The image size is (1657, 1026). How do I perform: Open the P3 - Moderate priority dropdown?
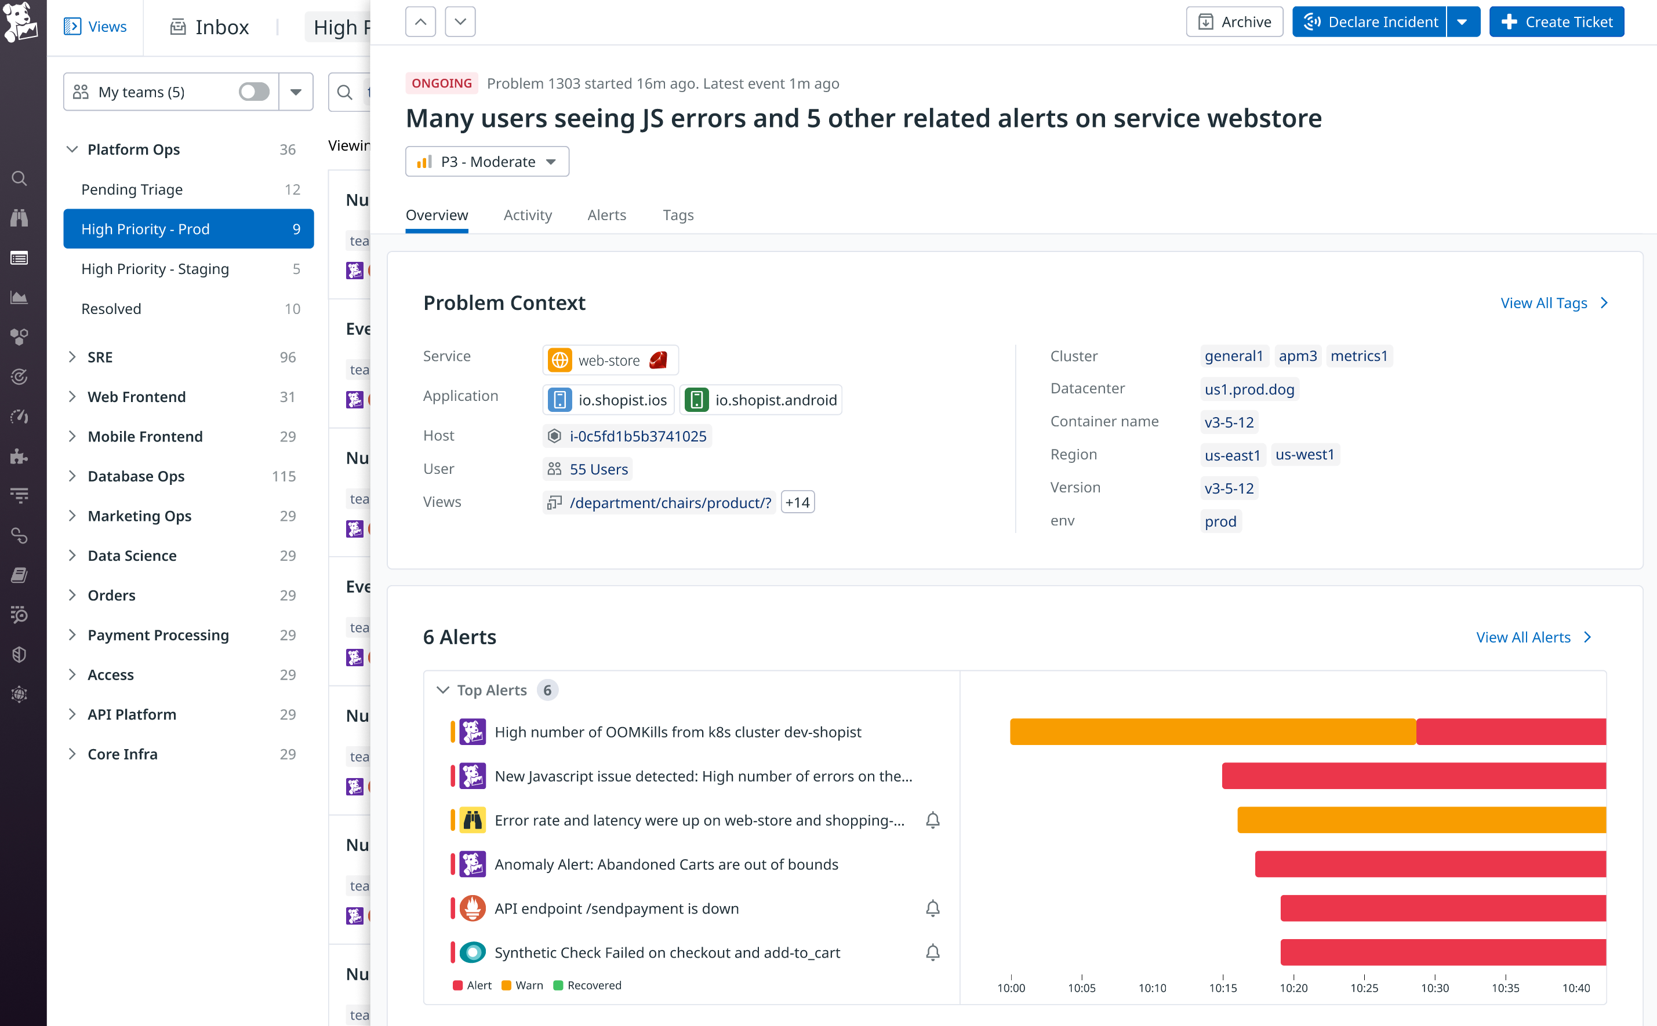pyautogui.click(x=486, y=162)
